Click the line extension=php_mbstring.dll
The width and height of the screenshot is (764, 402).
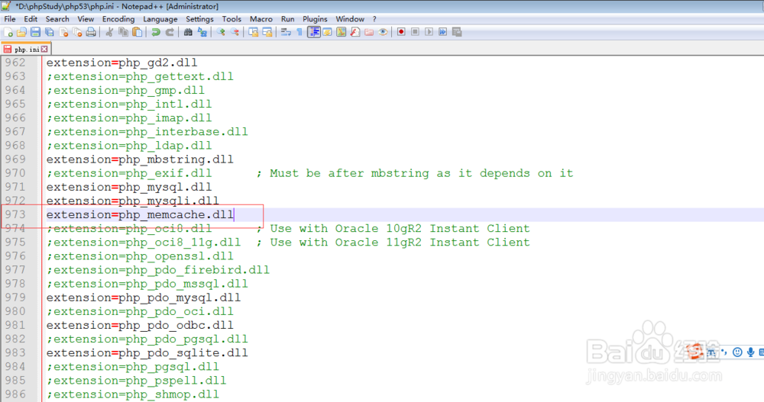click(140, 159)
